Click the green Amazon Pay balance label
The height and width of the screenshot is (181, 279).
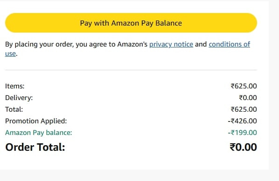[38, 133]
